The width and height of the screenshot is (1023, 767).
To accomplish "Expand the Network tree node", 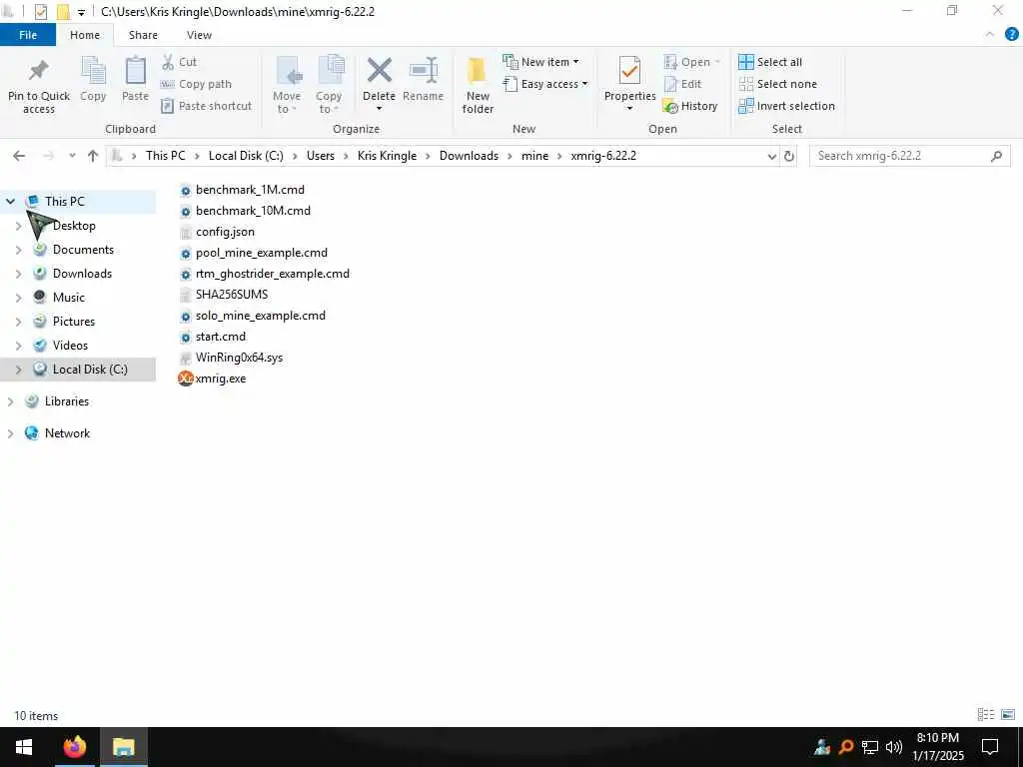I will 10,433.
